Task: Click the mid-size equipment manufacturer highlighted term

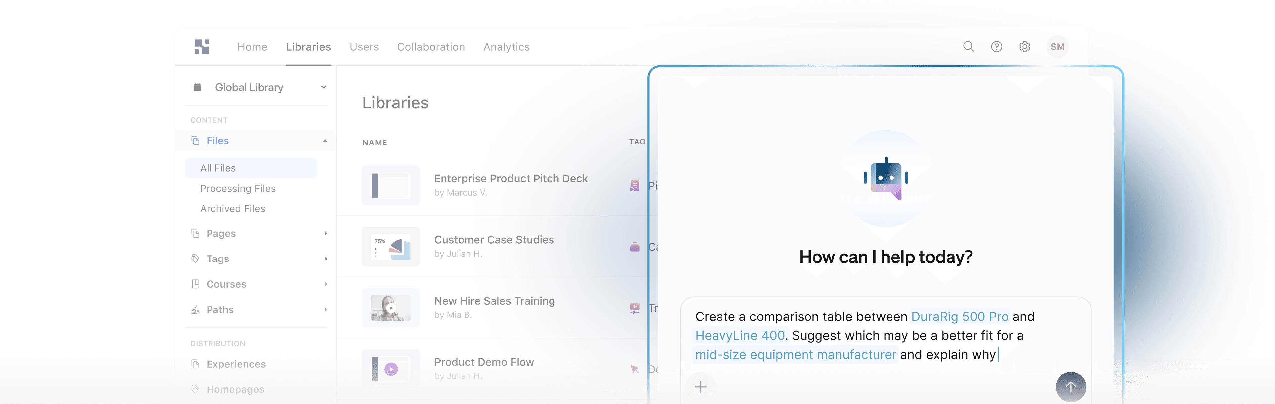Action: coord(796,355)
